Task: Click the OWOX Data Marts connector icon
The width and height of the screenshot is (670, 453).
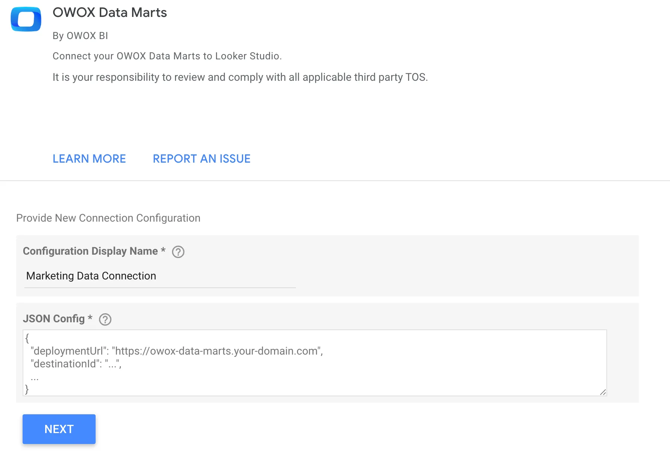Action: 26,19
